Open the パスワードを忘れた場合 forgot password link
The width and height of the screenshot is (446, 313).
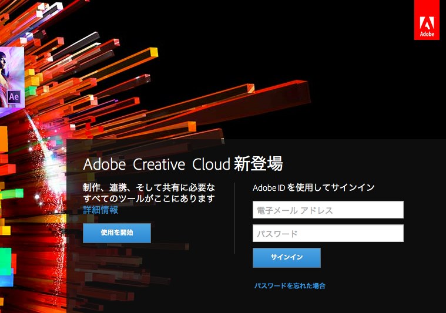pyautogui.click(x=290, y=286)
